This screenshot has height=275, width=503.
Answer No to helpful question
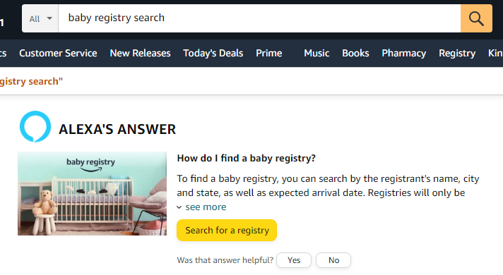[x=333, y=260]
